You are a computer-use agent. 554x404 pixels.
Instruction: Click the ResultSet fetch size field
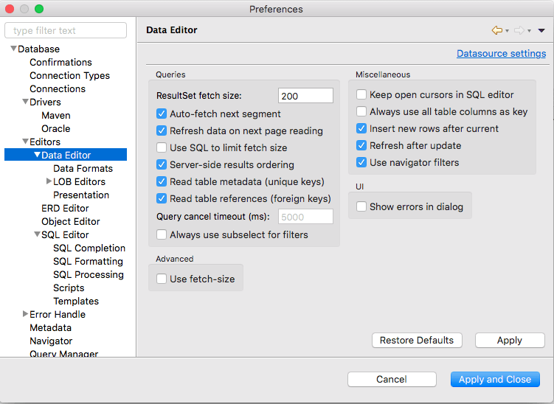click(x=305, y=96)
